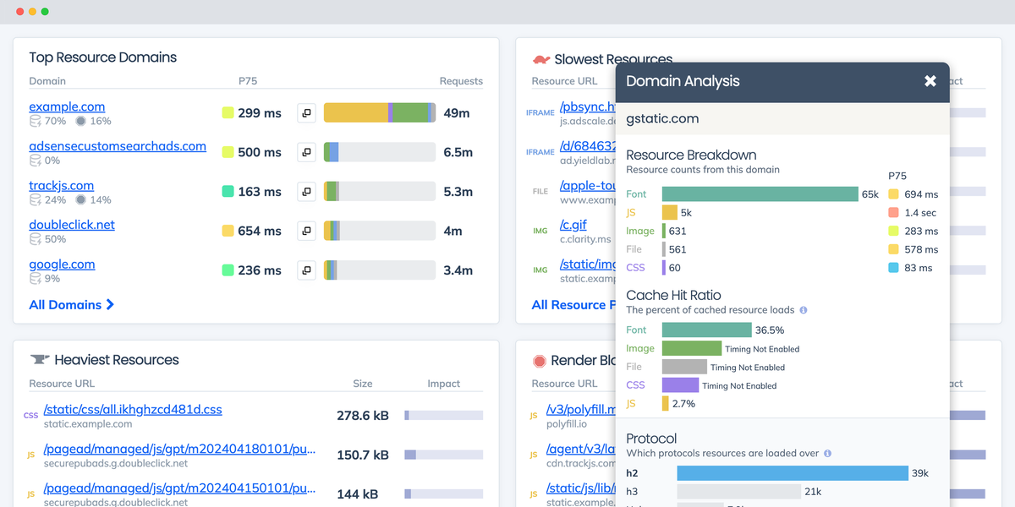Close the Domain Analysis panel
This screenshot has width=1015, height=507.
(x=930, y=81)
